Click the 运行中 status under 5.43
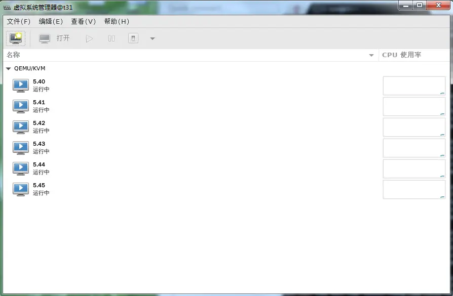The width and height of the screenshot is (453, 296). tap(41, 151)
